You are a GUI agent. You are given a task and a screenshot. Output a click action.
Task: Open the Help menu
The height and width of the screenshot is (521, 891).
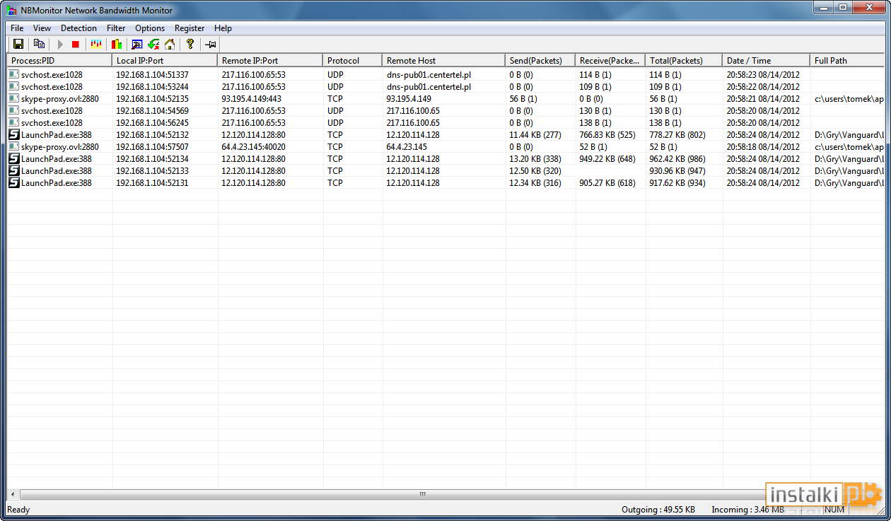click(x=223, y=28)
